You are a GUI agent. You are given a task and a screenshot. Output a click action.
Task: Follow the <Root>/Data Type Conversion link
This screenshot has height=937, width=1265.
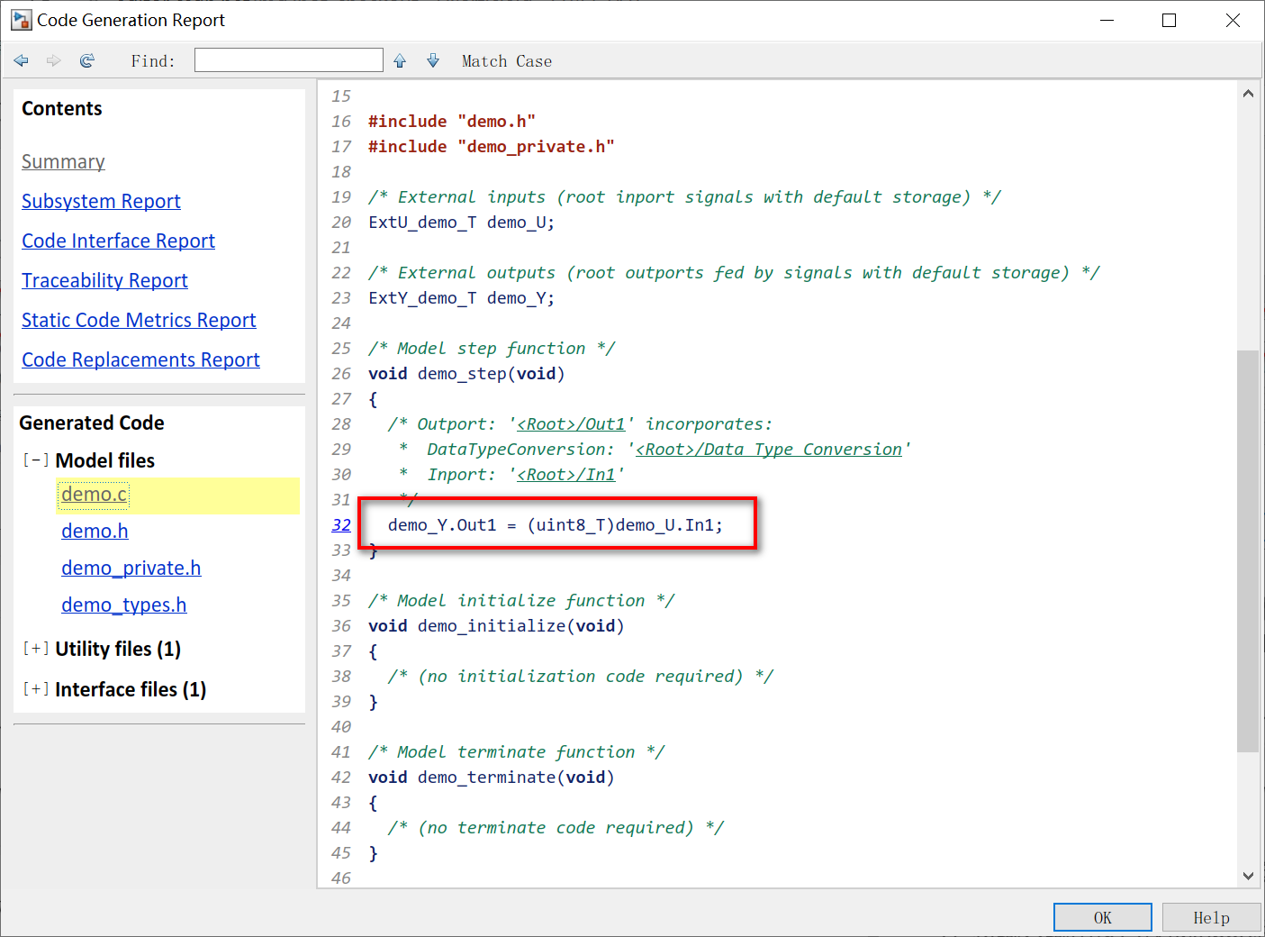point(769,450)
